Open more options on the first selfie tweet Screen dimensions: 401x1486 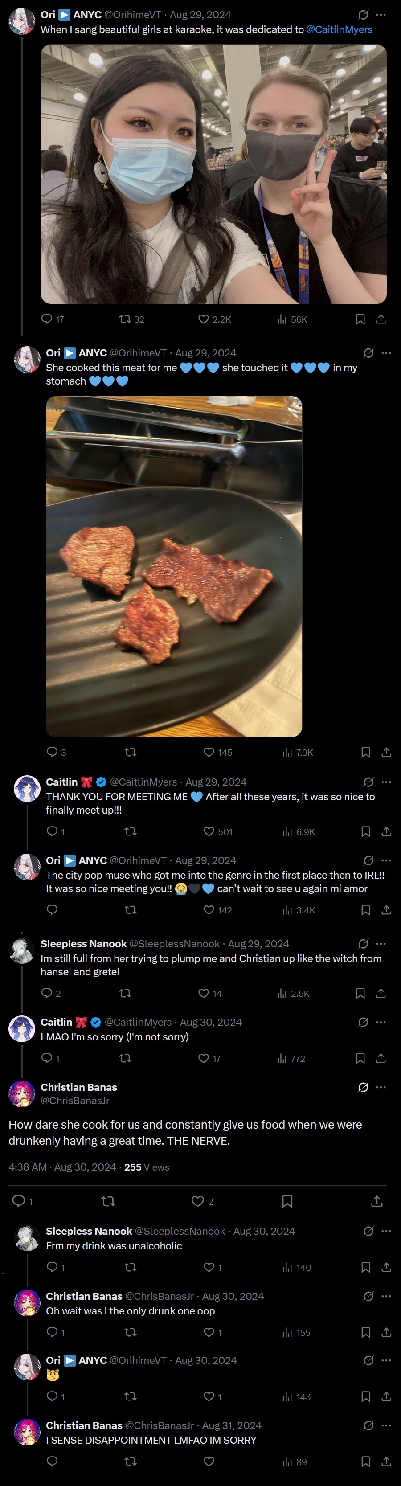(x=381, y=15)
